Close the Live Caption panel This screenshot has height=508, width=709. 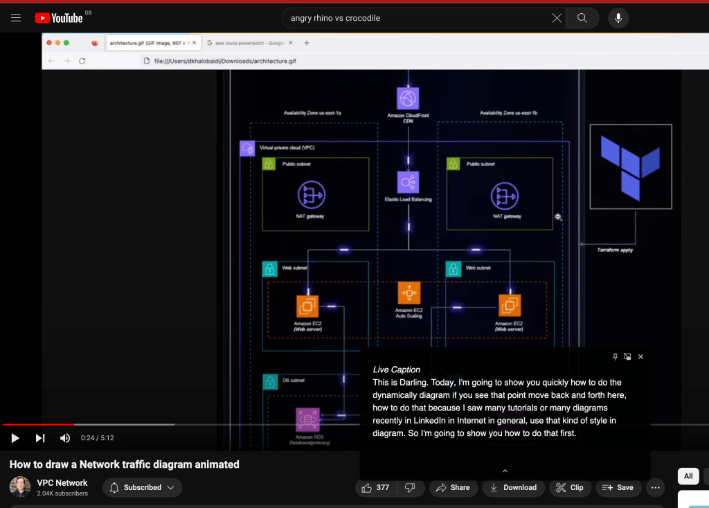coord(640,356)
